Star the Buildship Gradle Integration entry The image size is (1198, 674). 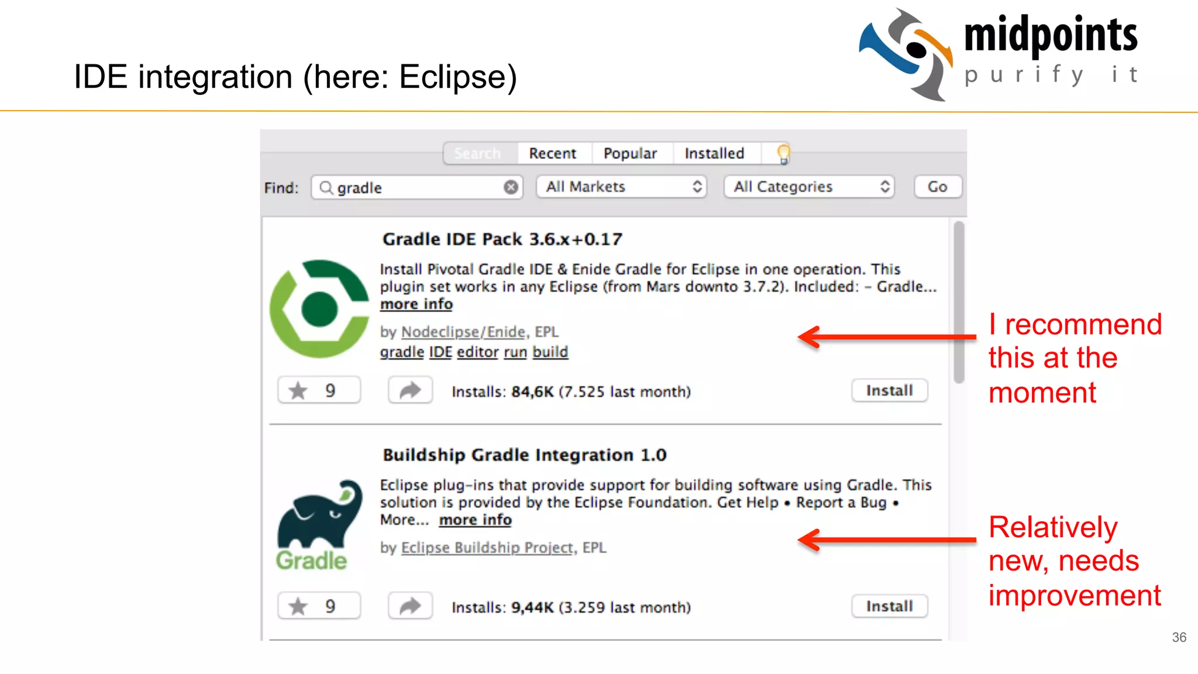319,606
